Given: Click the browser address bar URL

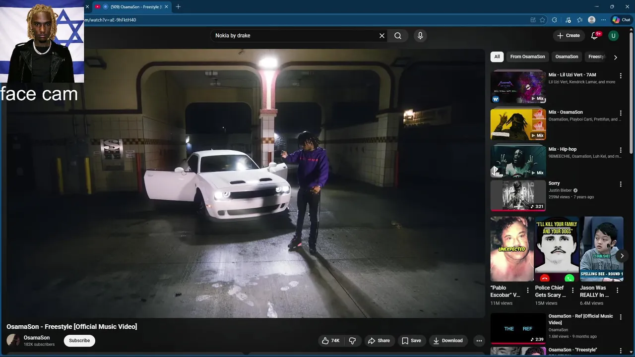Looking at the screenshot, I should pyautogui.click(x=111, y=20).
